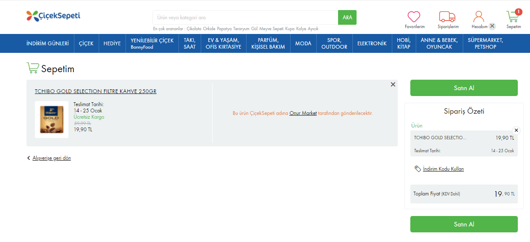Open SÜPERMARKET, PETSHOP menu
Image resolution: width=530 pixels, height=242 pixels.
(x=485, y=44)
